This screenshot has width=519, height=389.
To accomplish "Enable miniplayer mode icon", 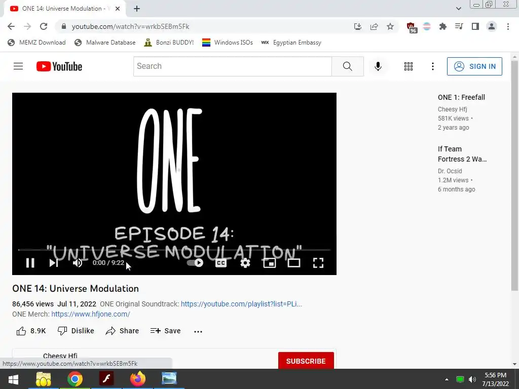I will tap(270, 263).
